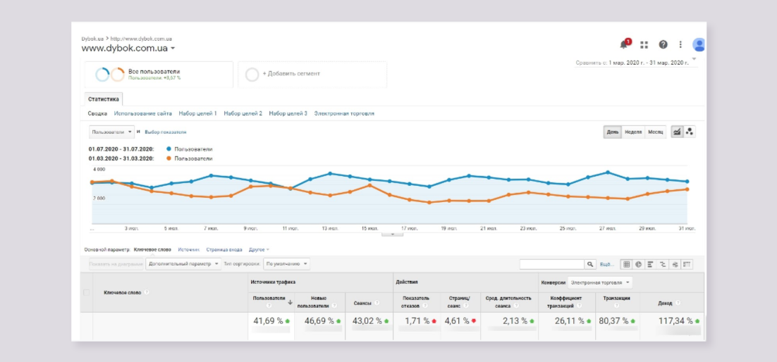Screen dimensions: 777x362
Task: Open the Использование сайта tab
Action: click(x=143, y=113)
